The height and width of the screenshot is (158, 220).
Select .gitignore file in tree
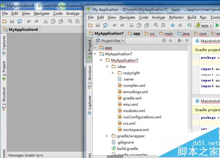click(x=123, y=142)
